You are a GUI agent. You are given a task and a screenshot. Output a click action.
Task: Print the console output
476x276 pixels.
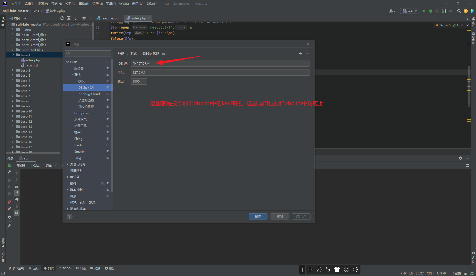pos(17,200)
